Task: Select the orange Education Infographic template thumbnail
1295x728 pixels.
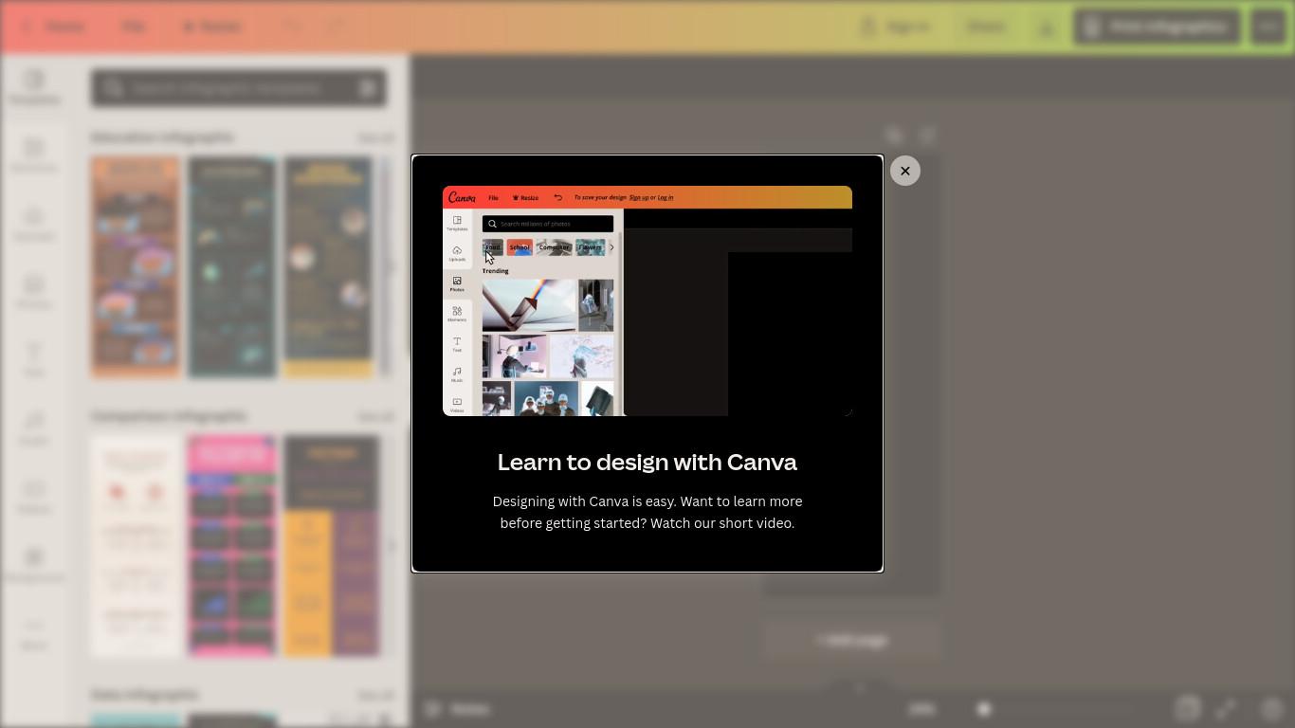Action: pyautogui.click(x=136, y=267)
